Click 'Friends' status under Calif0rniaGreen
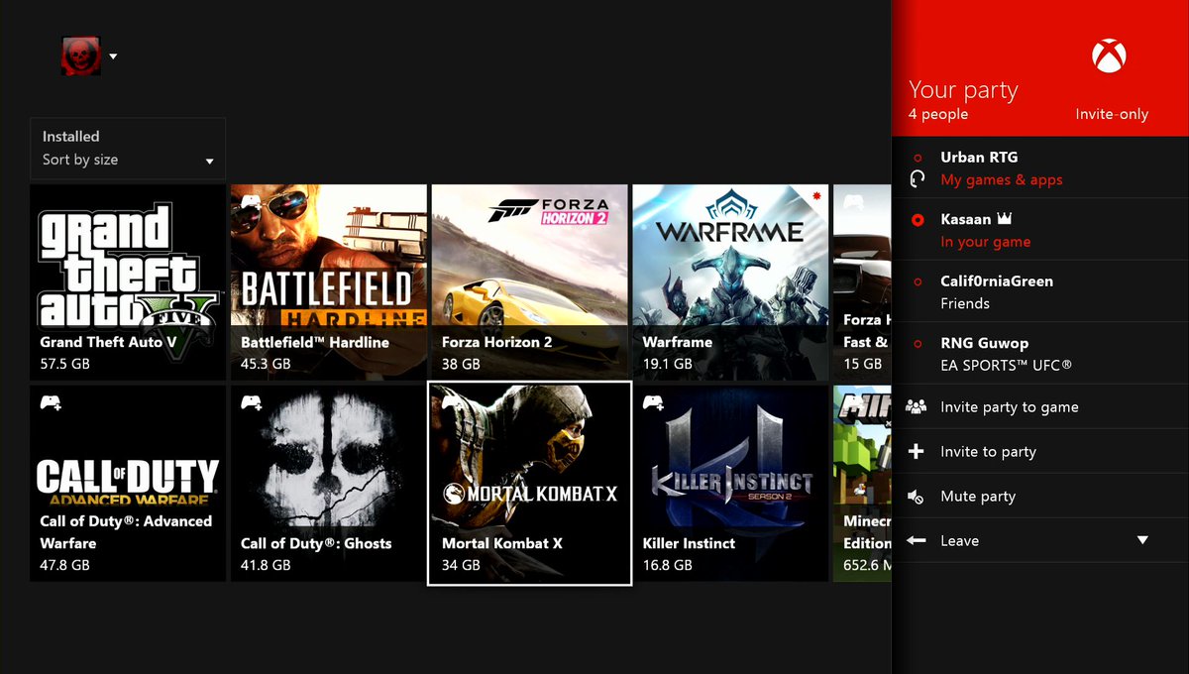1189x674 pixels. coord(965,304)
